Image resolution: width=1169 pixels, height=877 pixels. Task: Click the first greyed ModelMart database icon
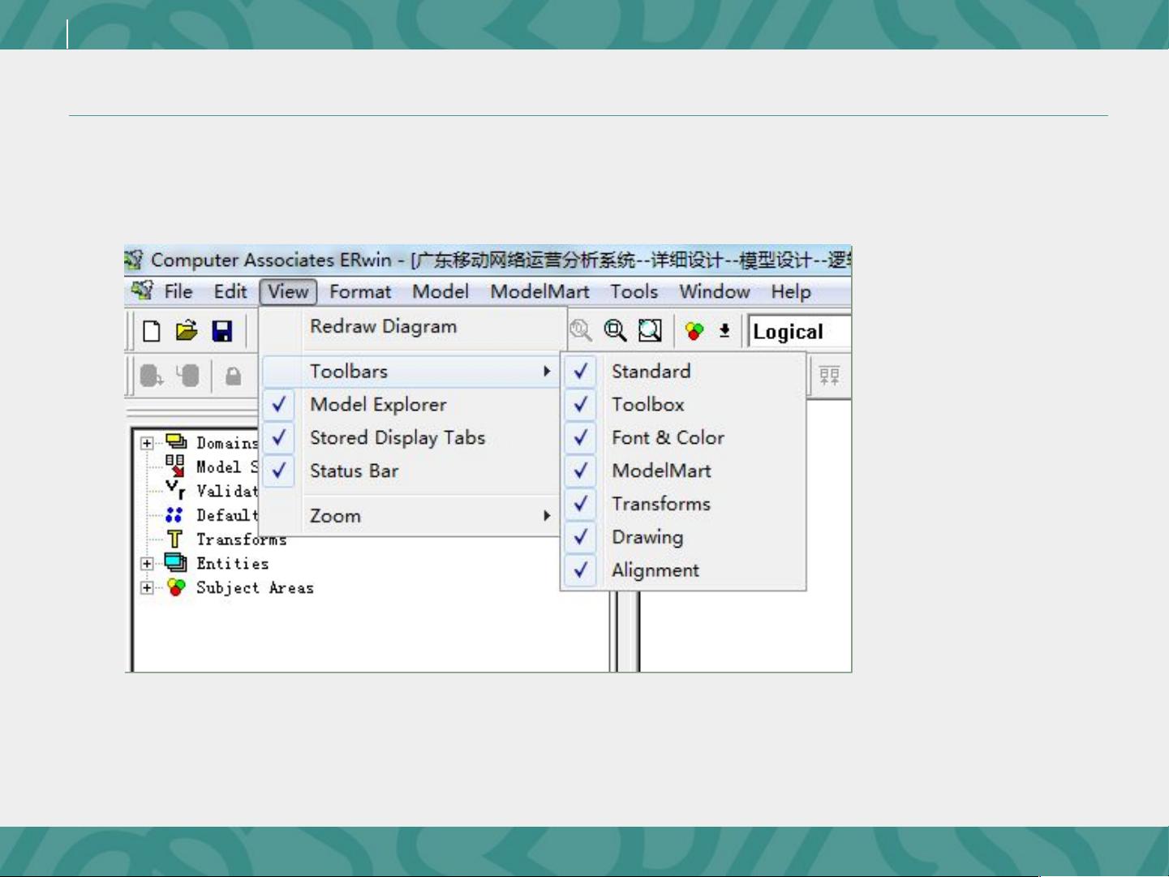(x=151, y=376)
